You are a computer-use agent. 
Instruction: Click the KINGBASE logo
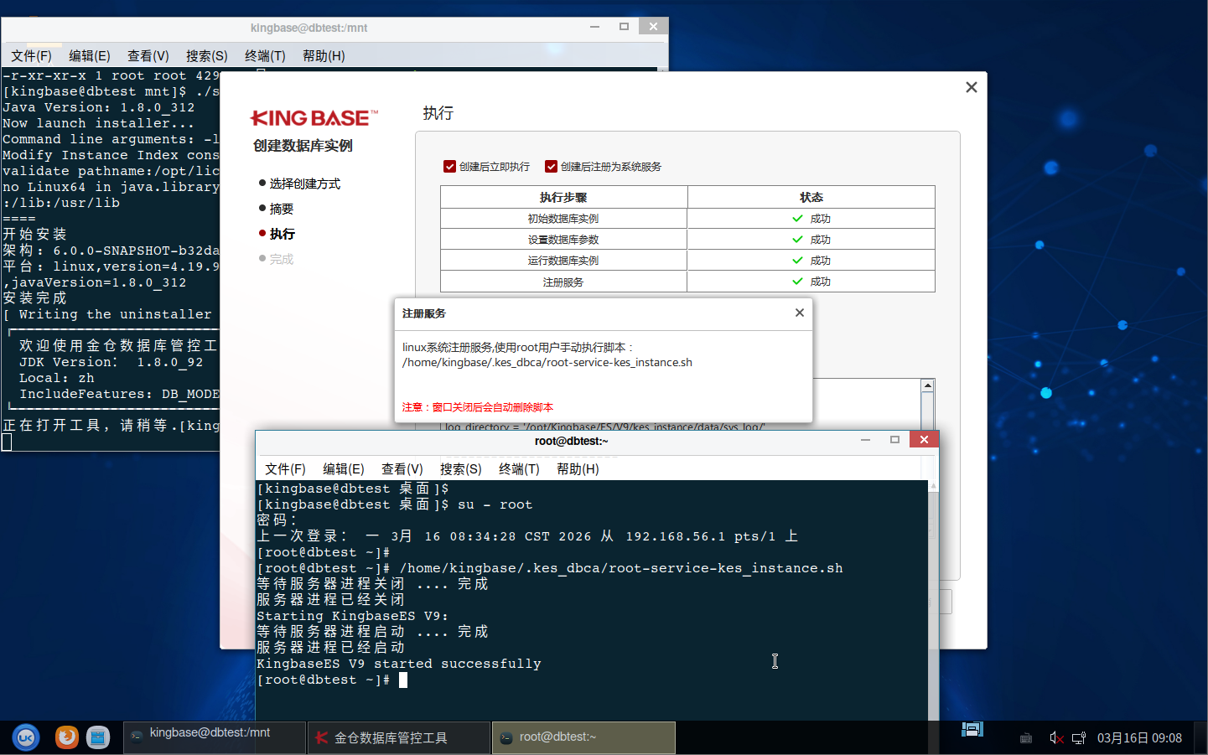coord(314,118)
